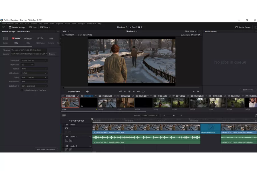
Task: Play the timeline in reverse
Action: point(125,91)
